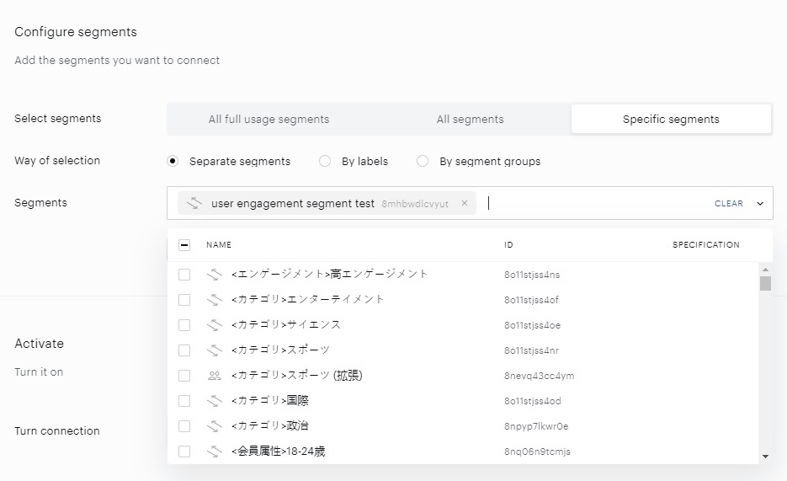The height and width of the screenshot is (481, 787).
Task: Click the sync icon beside 国際 segment
Action: pyautogui.click(x=215, y=401)
